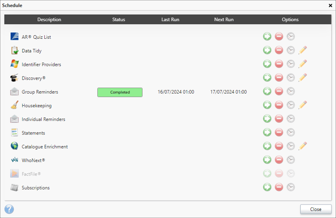Image resolution: width=336 pixels, height=218 pixels.
Task: Run the AR Quiz List task now
Action: point(267,37)
